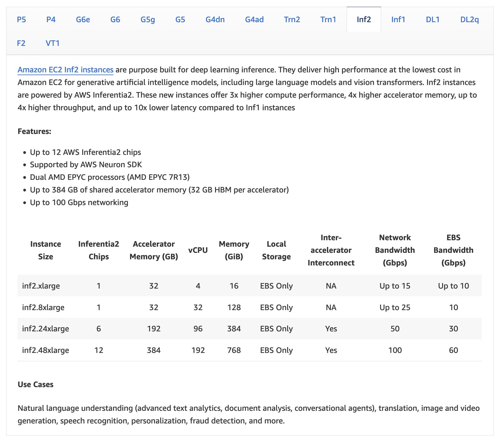The image size is (501, 441).
Task: Switch to the DL2q tab
Action: [470, 20]
